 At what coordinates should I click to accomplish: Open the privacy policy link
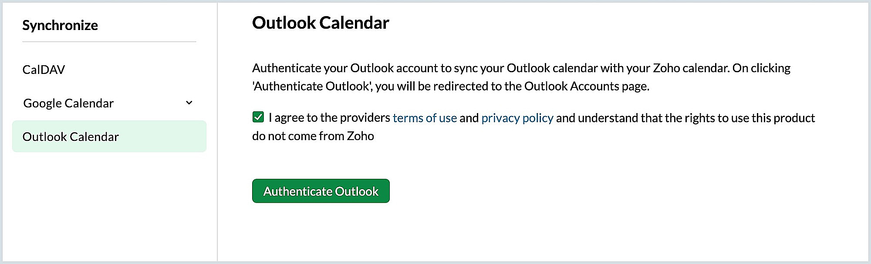click(517, 118)
